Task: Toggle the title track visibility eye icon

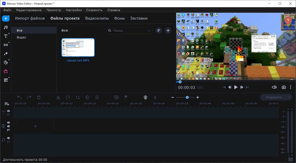Action: coord(8,111)
